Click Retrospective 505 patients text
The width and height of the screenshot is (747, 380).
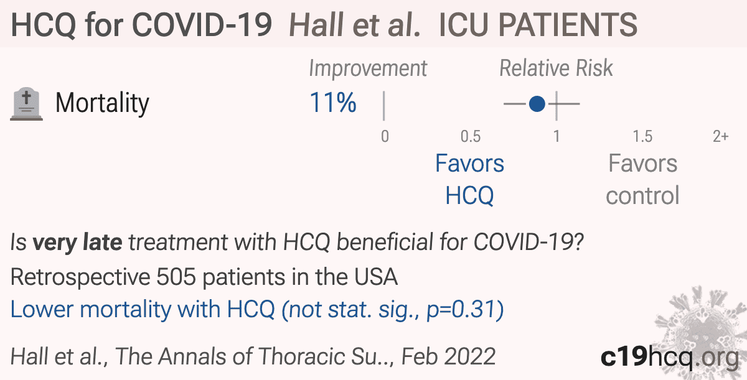pyautogui.click(x=204, y=277)
